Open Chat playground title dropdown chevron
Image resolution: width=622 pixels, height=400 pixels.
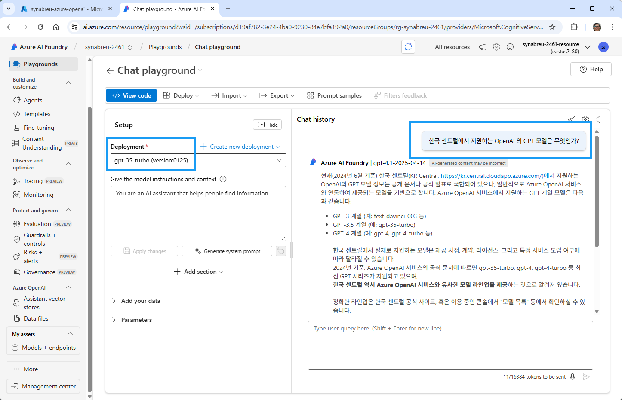pyautogui.click(x=200, y=70)
